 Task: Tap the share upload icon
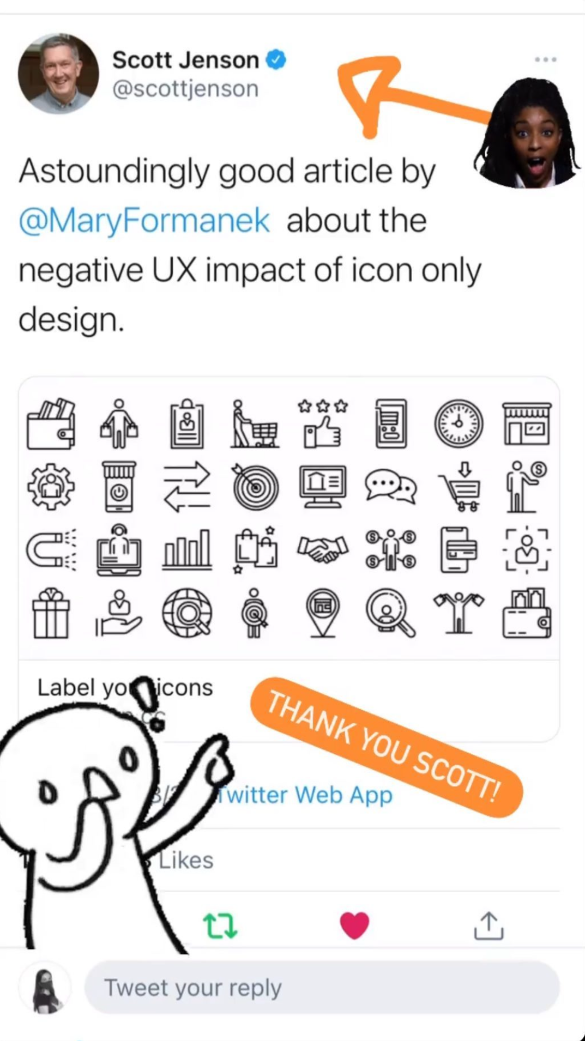(x=488, y=925)
